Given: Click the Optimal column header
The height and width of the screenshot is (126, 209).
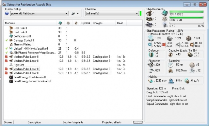Looking at the screenshot, I should coord(86,23).
